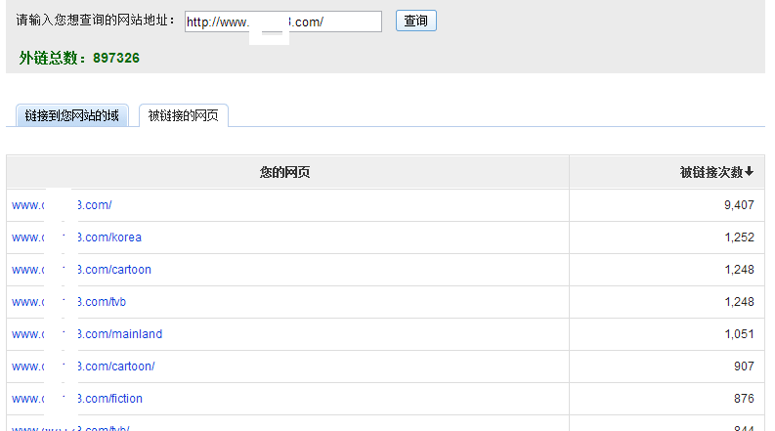Image resolution: width=775 pixels, height=431 pixels.
Task: Open the /korea page link
Action: [x=76, y=237]
